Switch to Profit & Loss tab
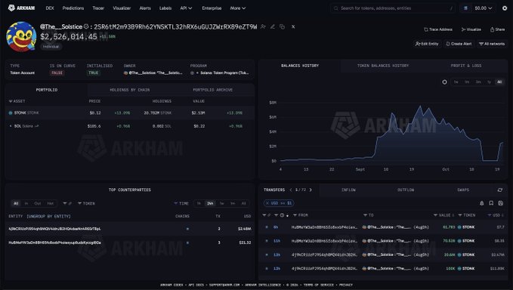Image resolution: width=513 pixels, height=290 pixels. pos(466,66)
